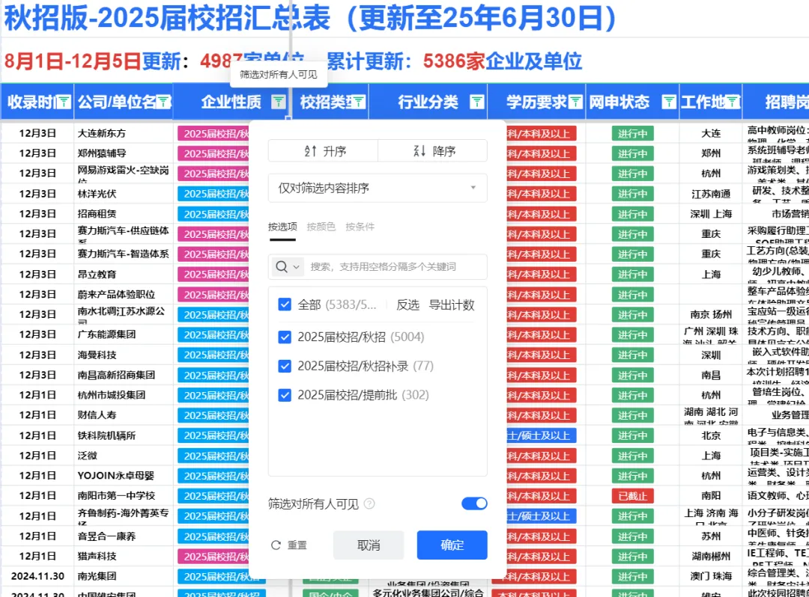
Task: Open filter for 工作地 column
Action: [x=733, y=102]
